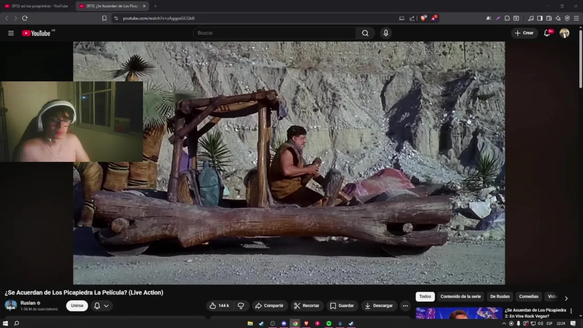Select the Todos filter chip
This screenshot has height=328, width=583.
425,297
